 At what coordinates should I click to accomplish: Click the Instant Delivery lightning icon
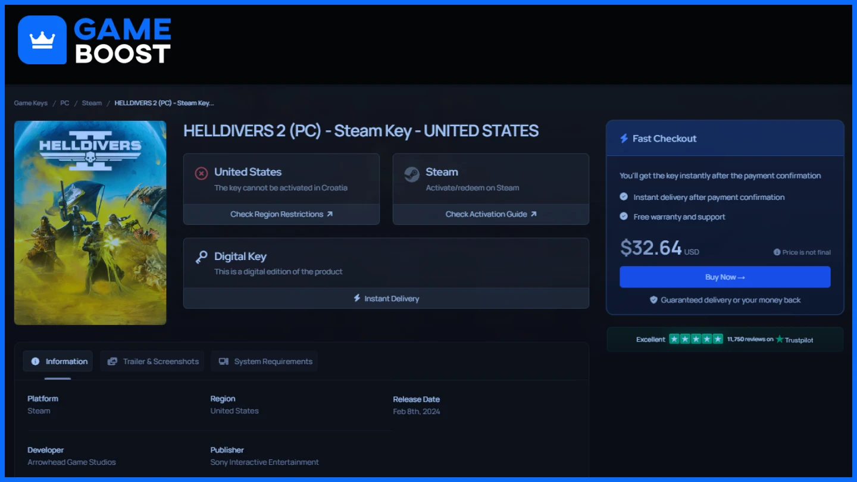[357, 298]
